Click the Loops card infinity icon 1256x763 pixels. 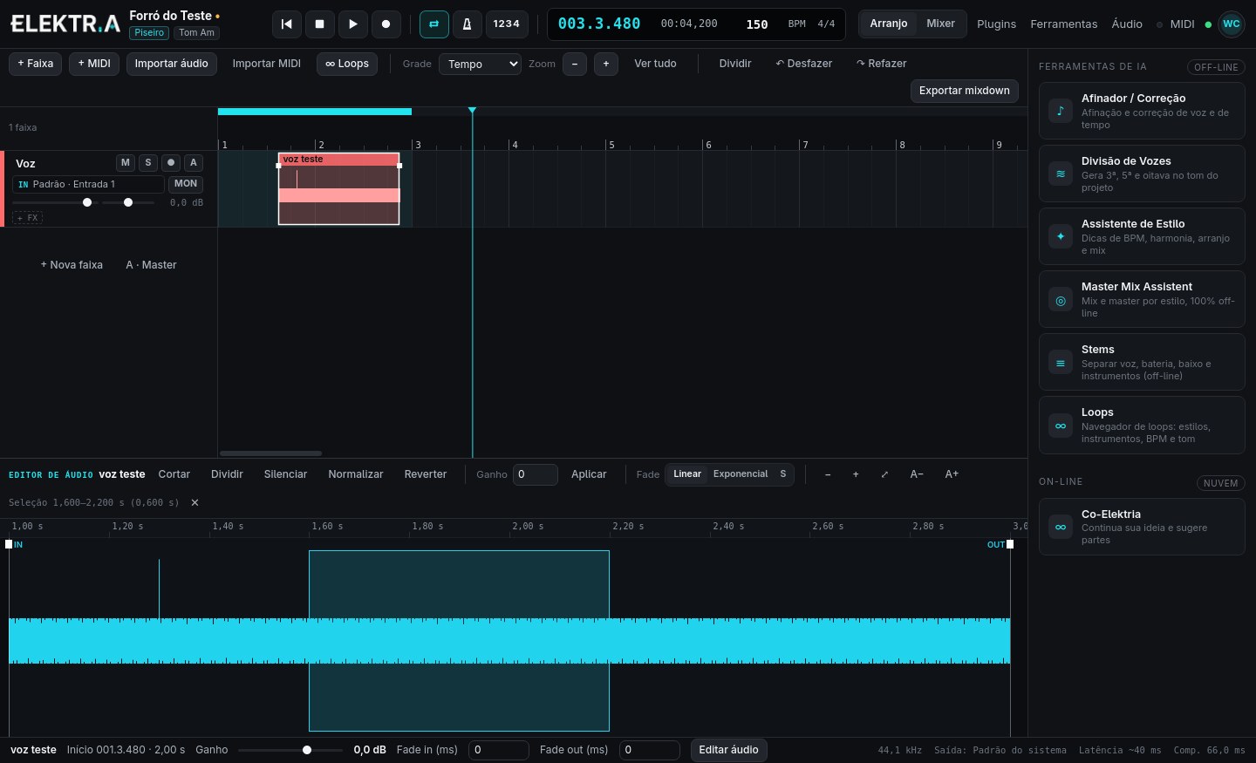click(x=1061, y=426)
